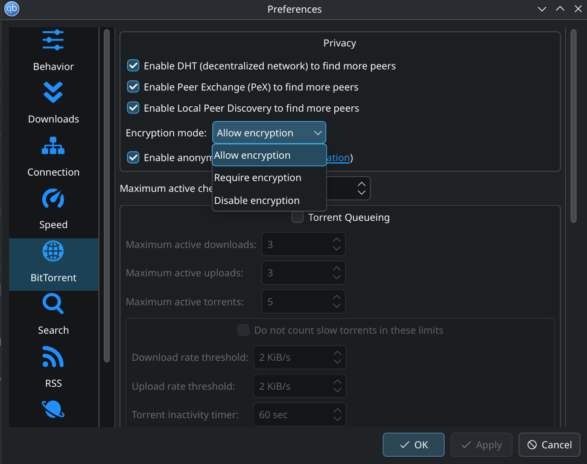
Task: Open the planet icon below RSS
Action: tap(53, 409)
